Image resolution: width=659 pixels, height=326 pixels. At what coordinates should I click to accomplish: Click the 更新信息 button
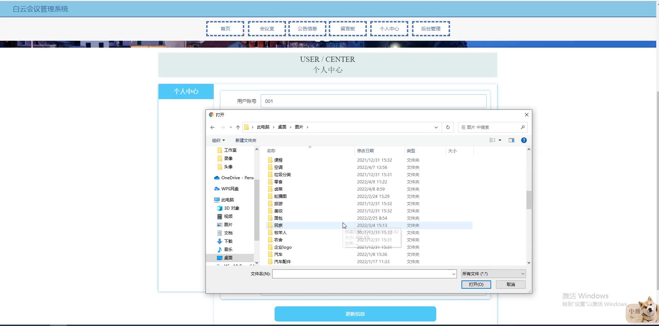(355, 314)
